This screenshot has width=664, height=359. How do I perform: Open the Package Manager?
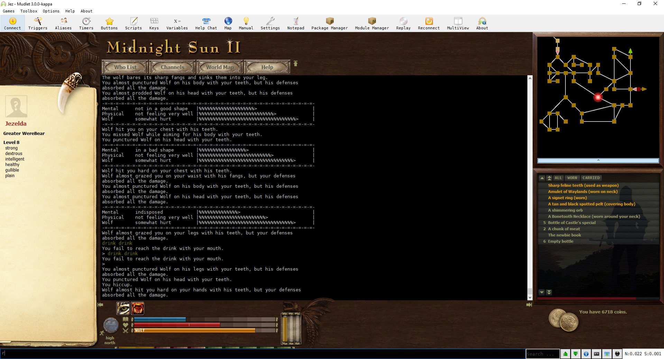[330, 23]
